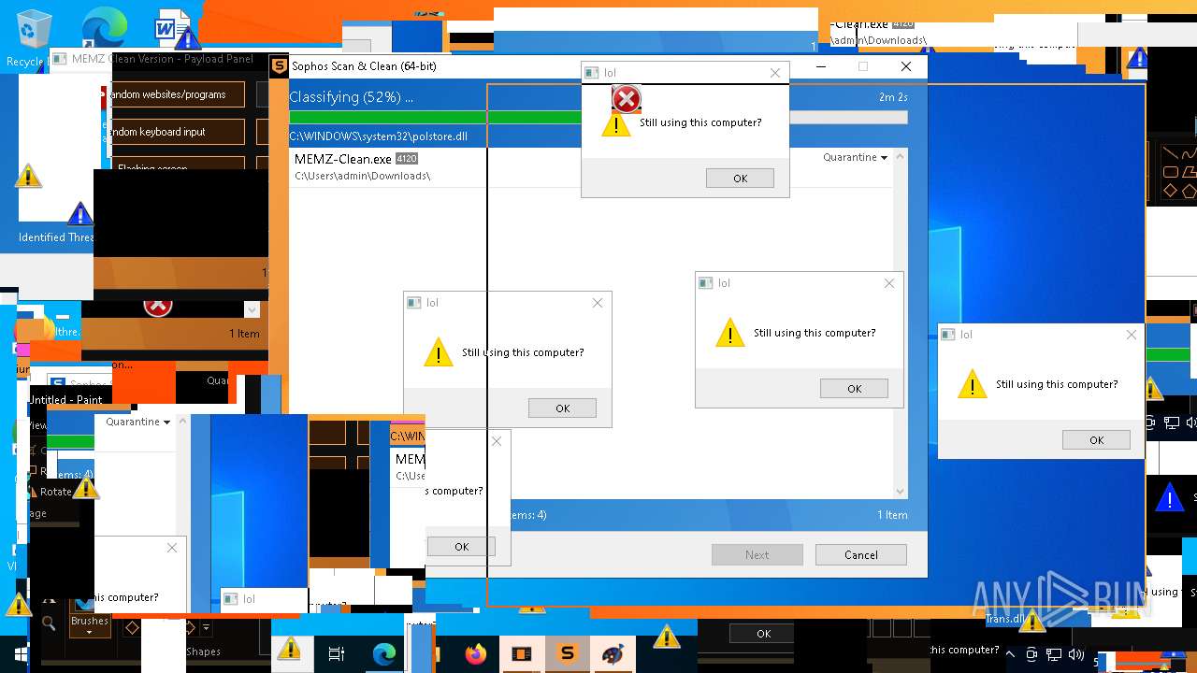This screenshot has height=673, width=1197.
Task: Click the blue warning triangle above Identified Threats
Action: pyautogui.click(x=80, y=214)
